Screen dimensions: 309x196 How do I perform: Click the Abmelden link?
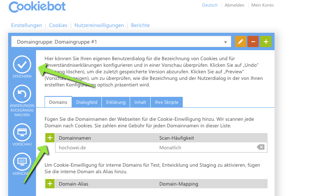(x=234, y=5)
